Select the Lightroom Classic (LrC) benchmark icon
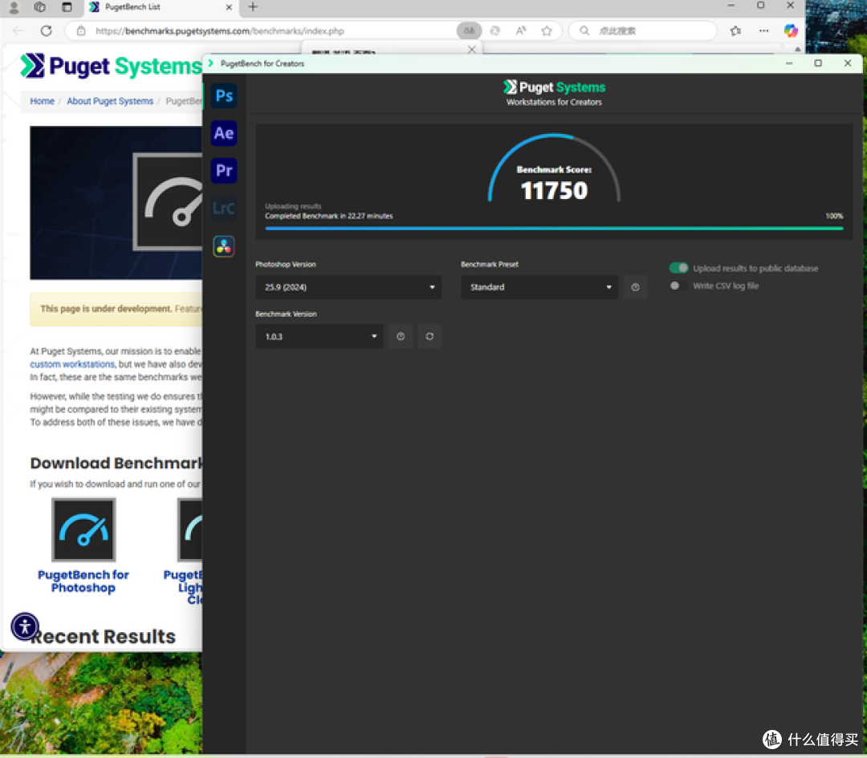867x758 pixels. tap(224, 209)
